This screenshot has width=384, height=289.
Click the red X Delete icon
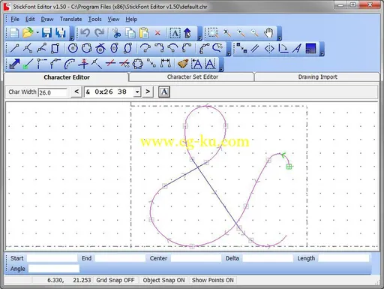157,33
